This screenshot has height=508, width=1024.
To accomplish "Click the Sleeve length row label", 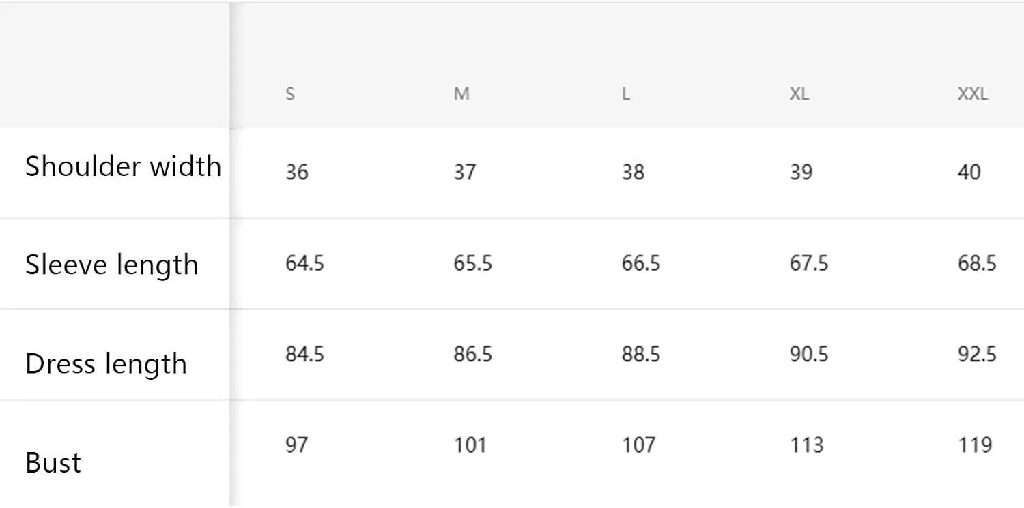I will click(x=112, y=265).
